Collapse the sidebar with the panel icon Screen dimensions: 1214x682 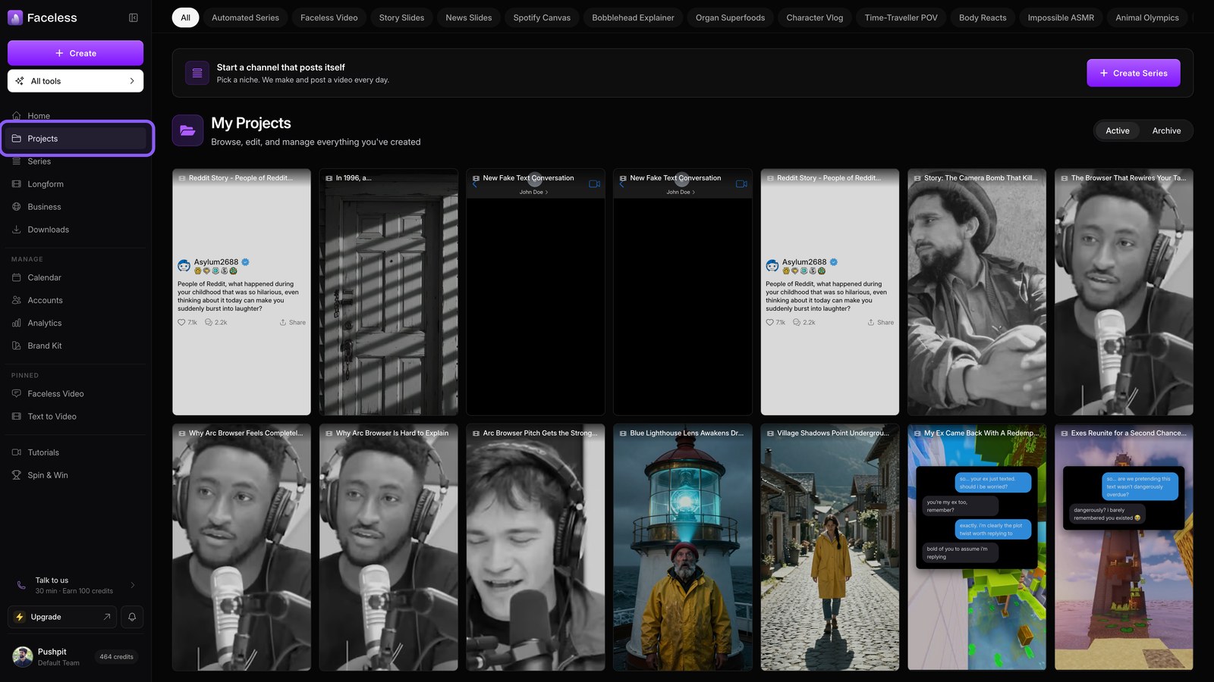tap(134, 17)
